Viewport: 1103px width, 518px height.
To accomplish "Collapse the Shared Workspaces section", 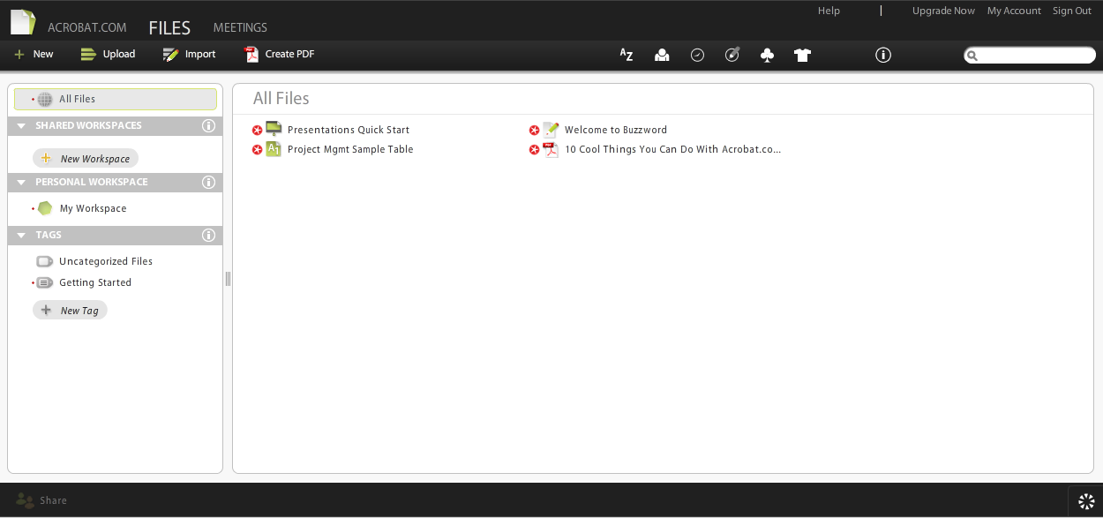I will click(21, 126).
